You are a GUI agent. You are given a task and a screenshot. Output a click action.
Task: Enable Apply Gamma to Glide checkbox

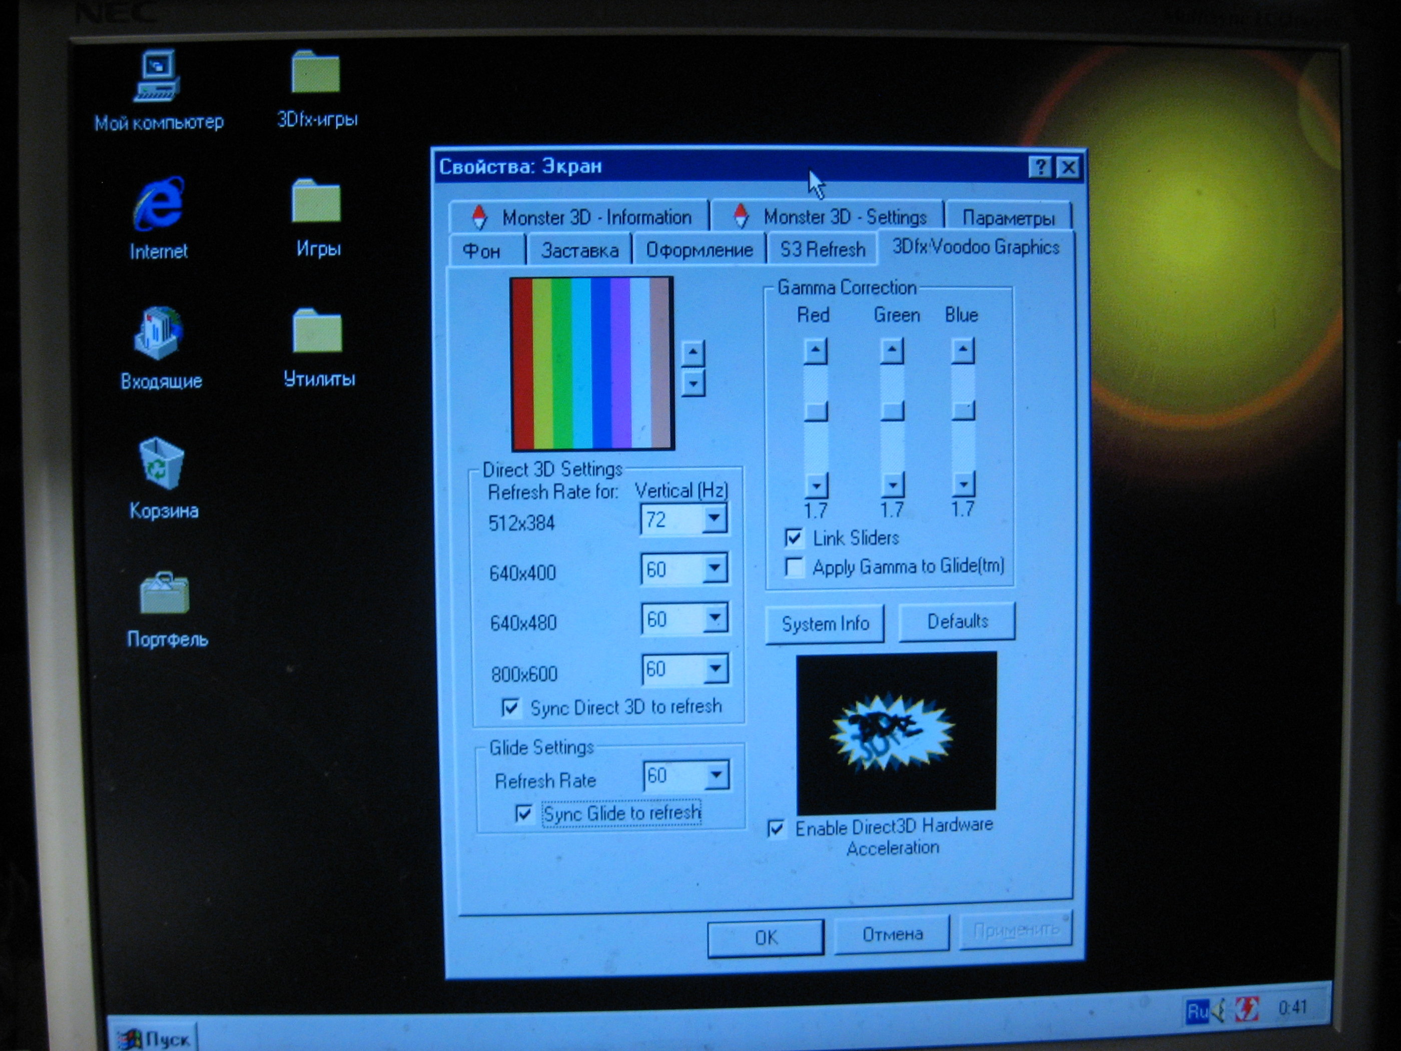pos(794,567)
